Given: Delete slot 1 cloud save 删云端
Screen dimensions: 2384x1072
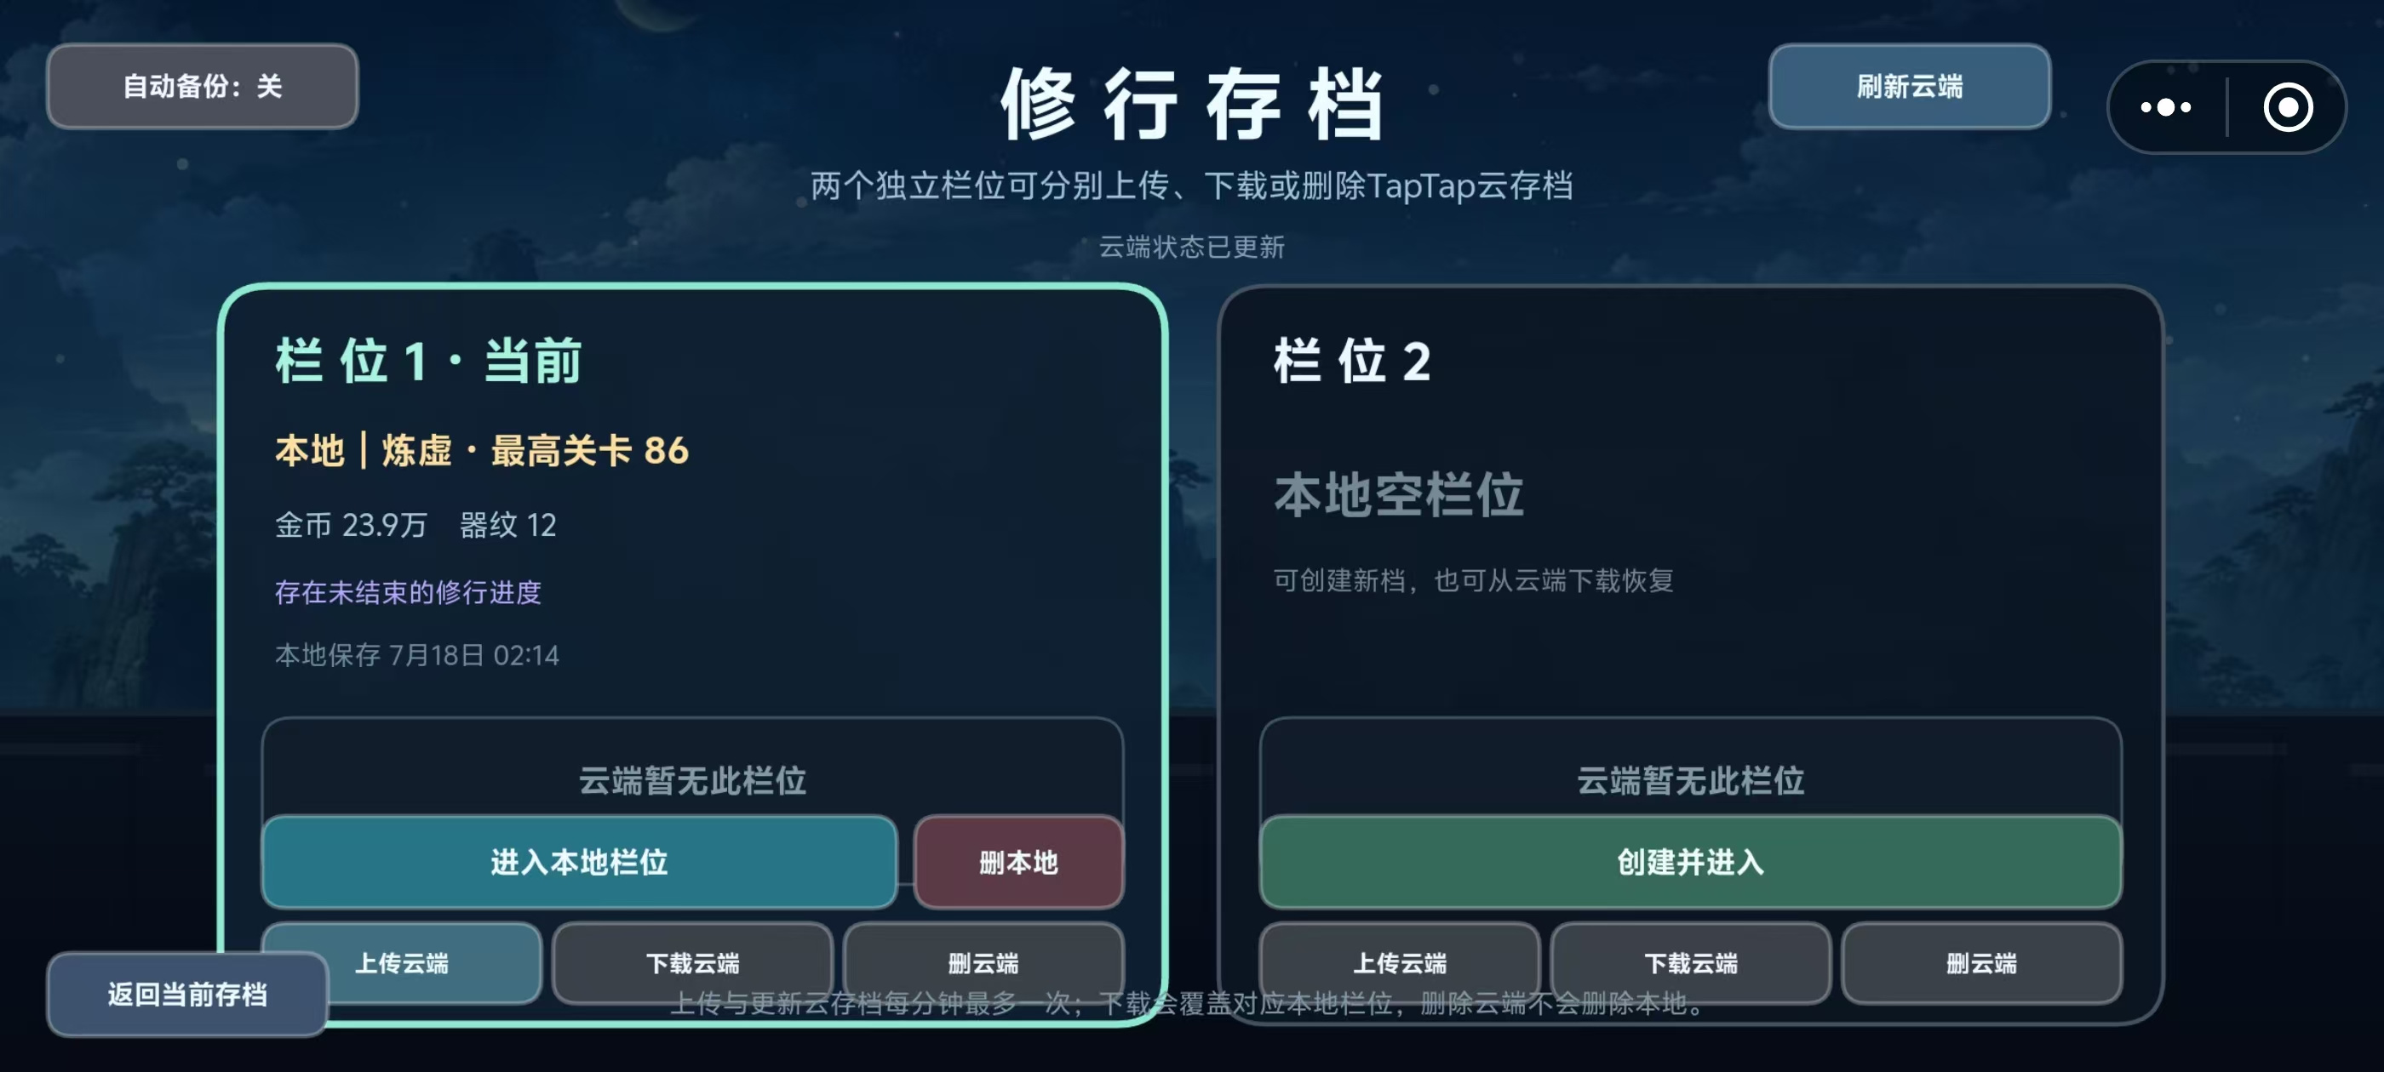Looking at the screenshot, I should pyautogui.click(x=983, y=963).
